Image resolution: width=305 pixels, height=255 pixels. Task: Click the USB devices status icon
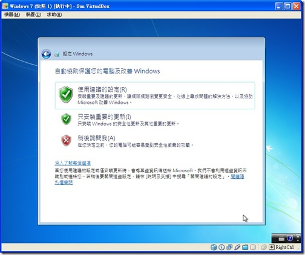coord(237,247)
